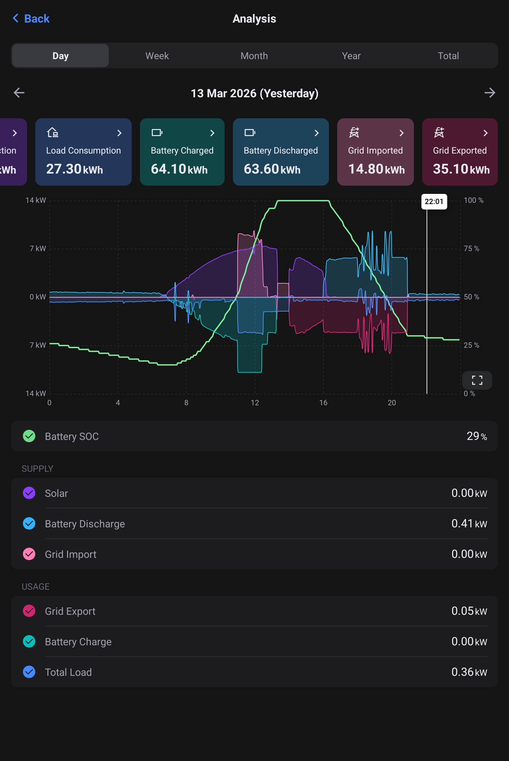Expand Battery Discharged card chevron
The width and height of the screenshot is (509, 761).
(x=317, y=133)
